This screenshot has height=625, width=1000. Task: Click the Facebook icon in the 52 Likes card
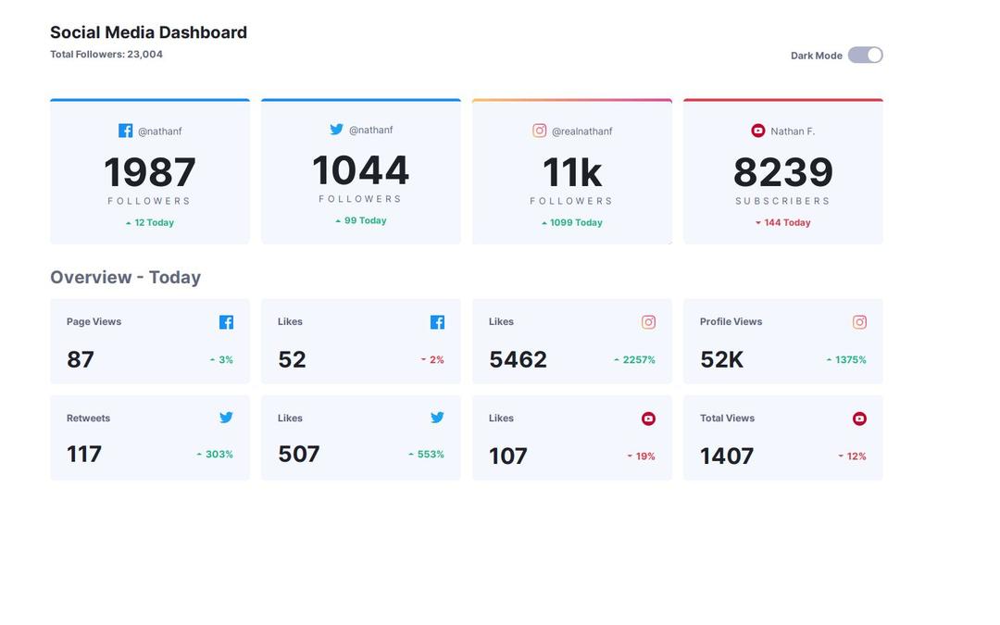pyautogui.click(x=437, y=322)
